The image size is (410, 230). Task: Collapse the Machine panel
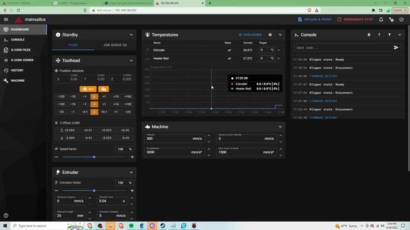pyautogui.click(x=281, y=126)
